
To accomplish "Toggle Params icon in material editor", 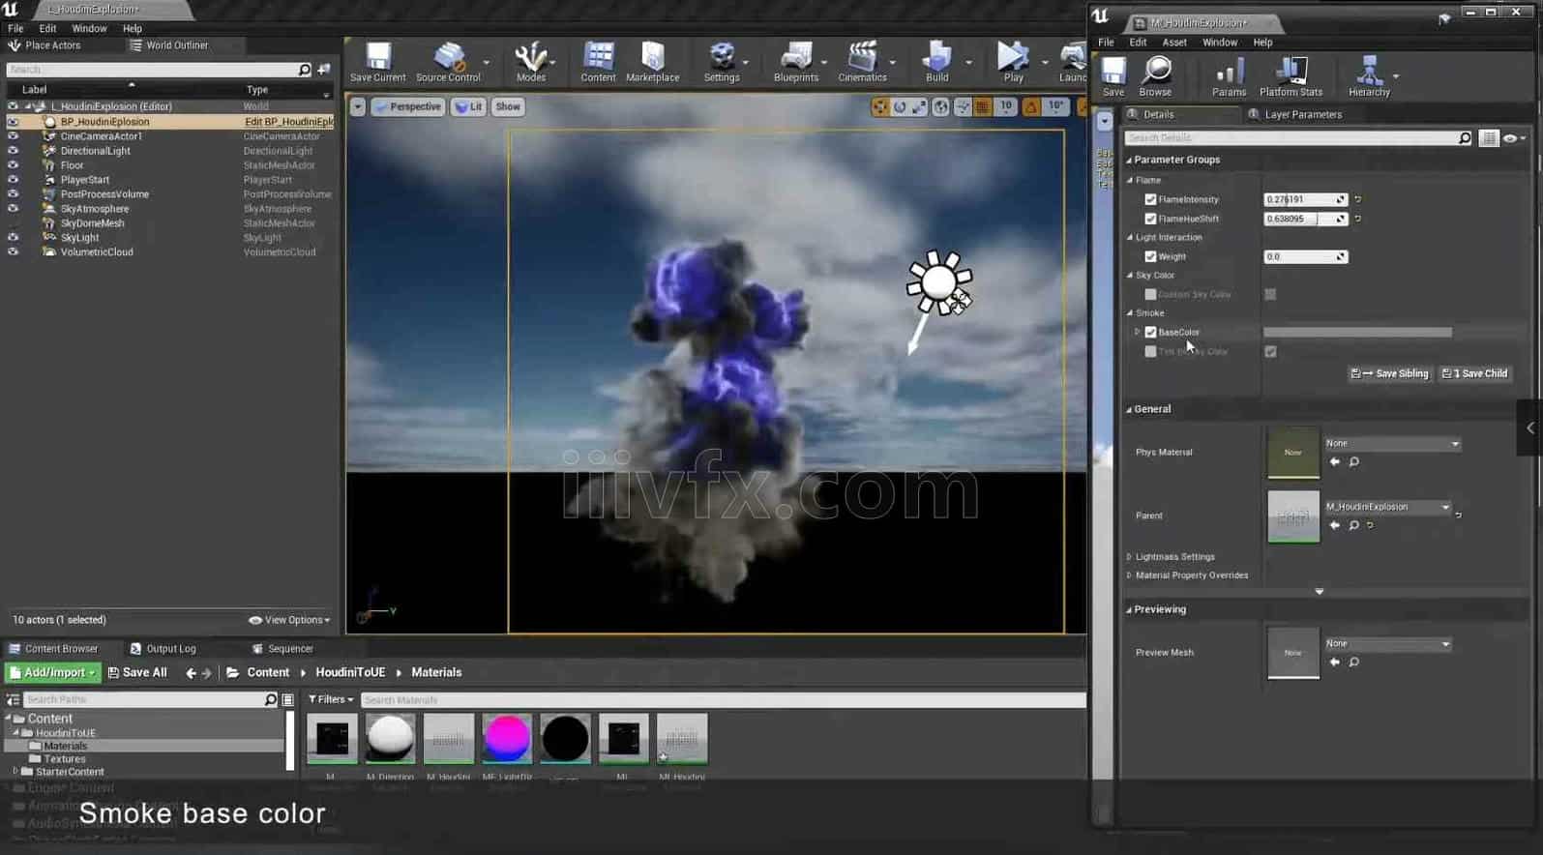I will click(1229, 76).
